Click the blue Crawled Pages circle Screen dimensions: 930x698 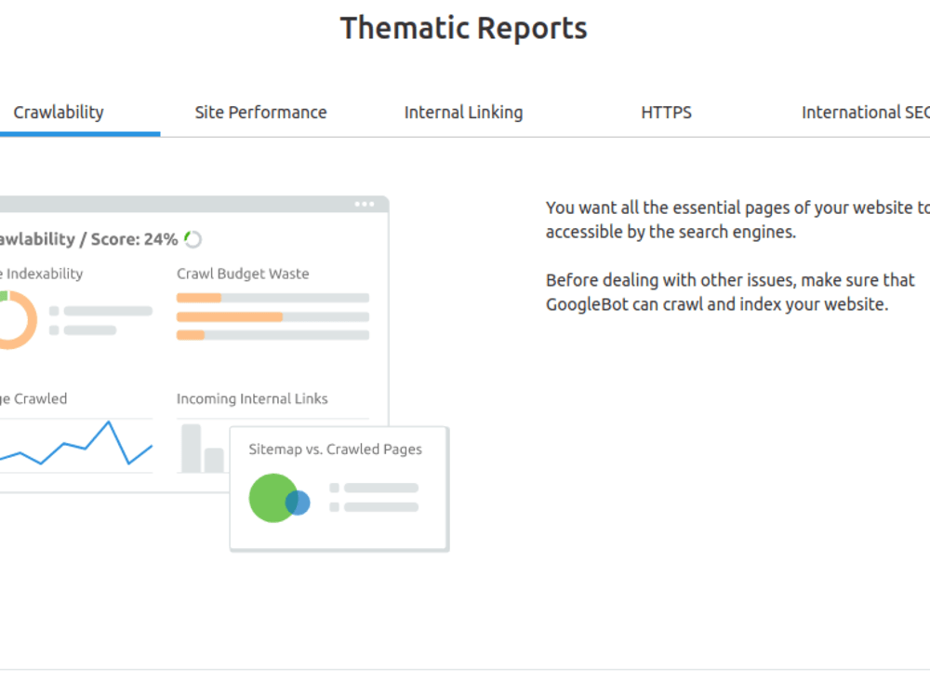coord(298,503)
